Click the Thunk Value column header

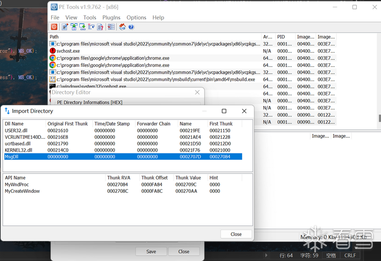[191, 178]
